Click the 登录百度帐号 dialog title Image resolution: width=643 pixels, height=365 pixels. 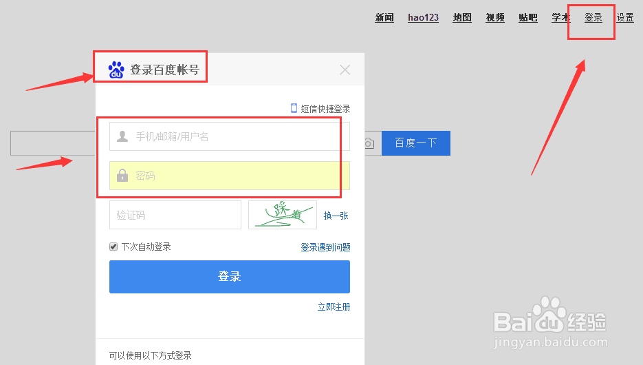(x=164, y=70)
